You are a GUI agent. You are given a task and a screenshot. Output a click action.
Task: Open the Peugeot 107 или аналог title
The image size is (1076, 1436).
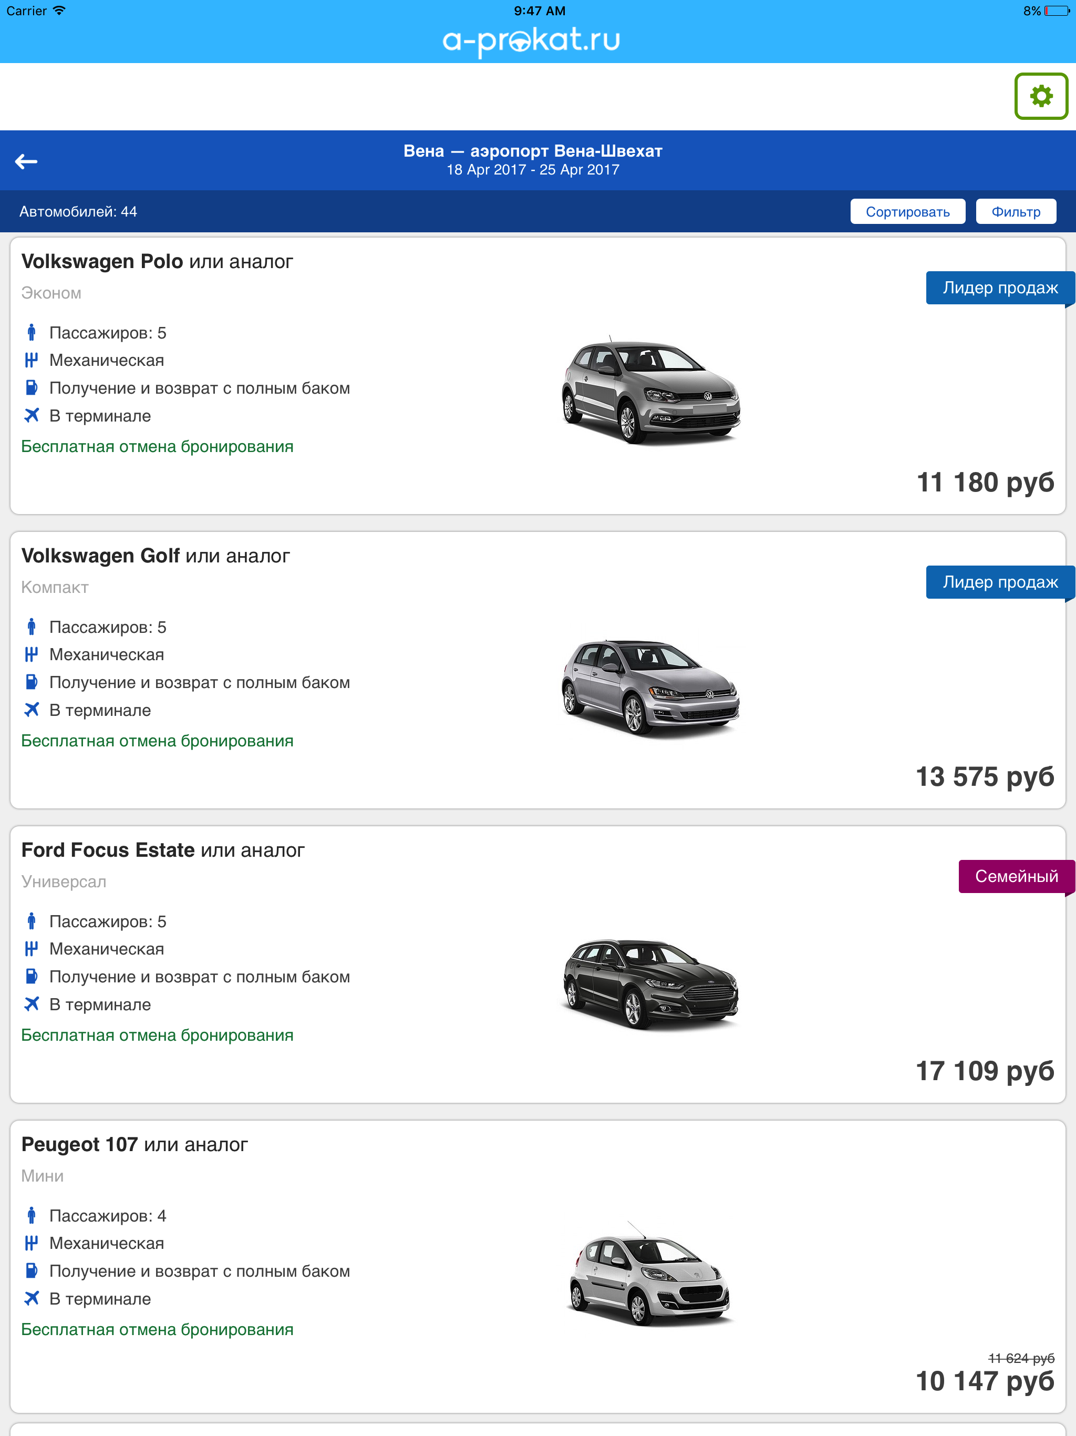point(135,1144)
